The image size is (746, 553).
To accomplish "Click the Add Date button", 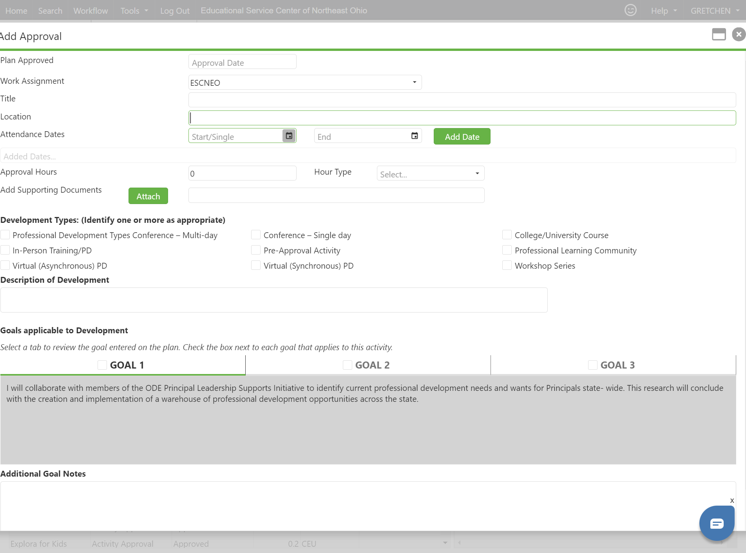I will click(x=462, y=136).
